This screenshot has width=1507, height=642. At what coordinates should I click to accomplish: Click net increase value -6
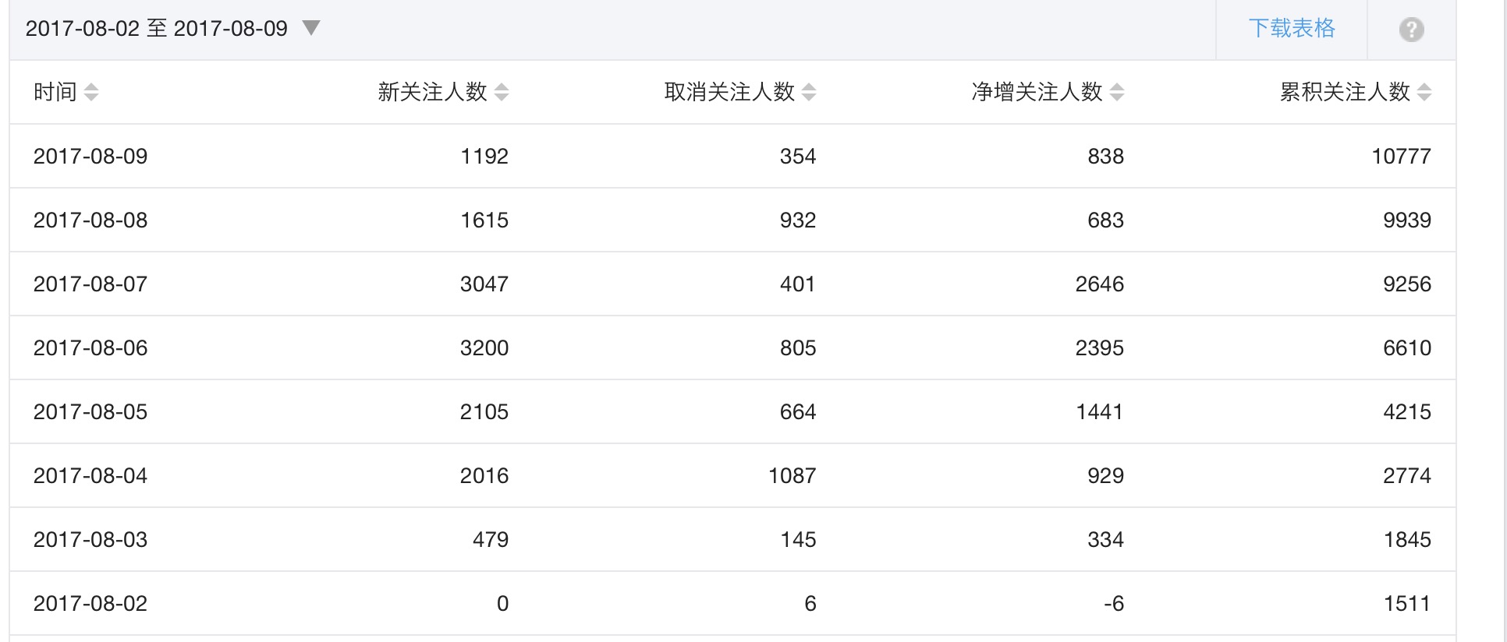tap(1114, 603)
